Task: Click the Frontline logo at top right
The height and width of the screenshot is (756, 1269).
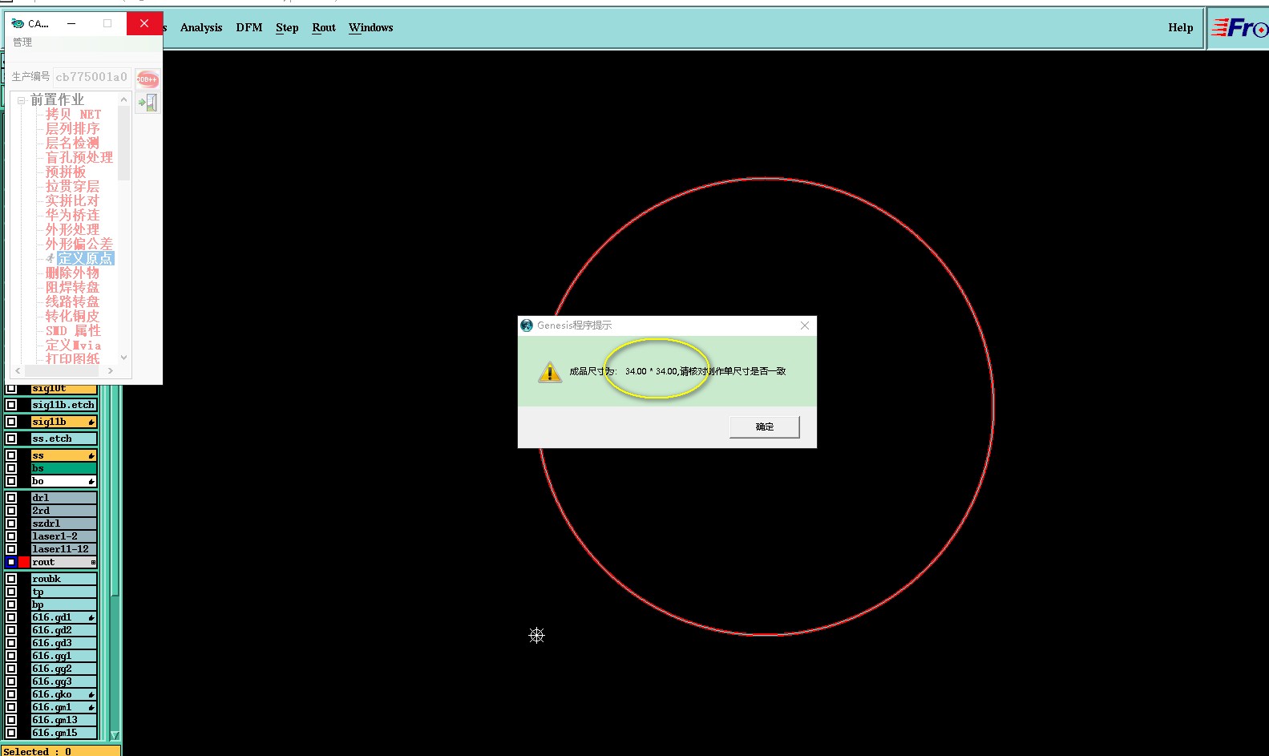Action: pos(1239,28)
